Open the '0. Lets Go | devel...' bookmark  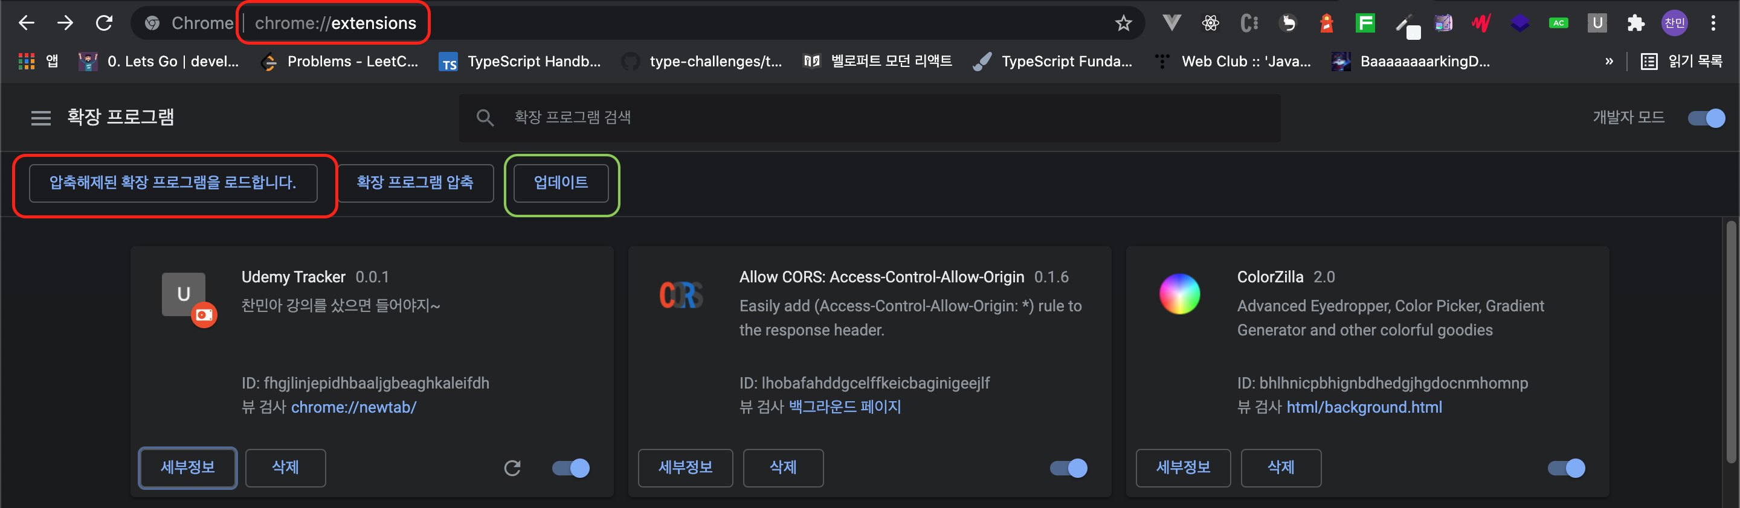pyautogui.click(x=159, y=62)
